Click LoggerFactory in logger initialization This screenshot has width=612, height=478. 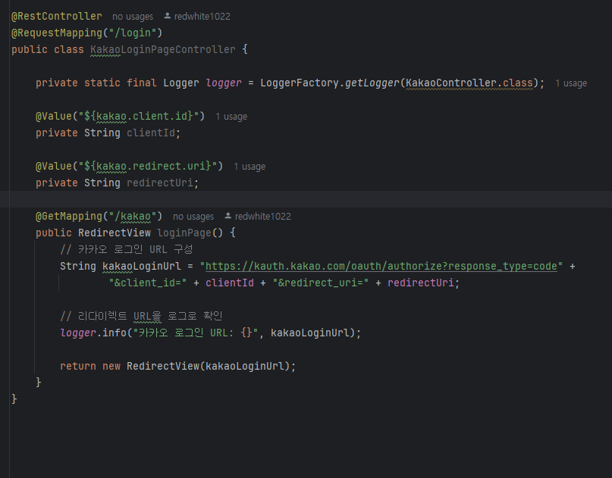pyautogui.click(x=300, y=83)
